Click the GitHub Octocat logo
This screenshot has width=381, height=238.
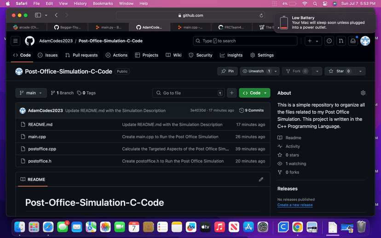[29, 41]
